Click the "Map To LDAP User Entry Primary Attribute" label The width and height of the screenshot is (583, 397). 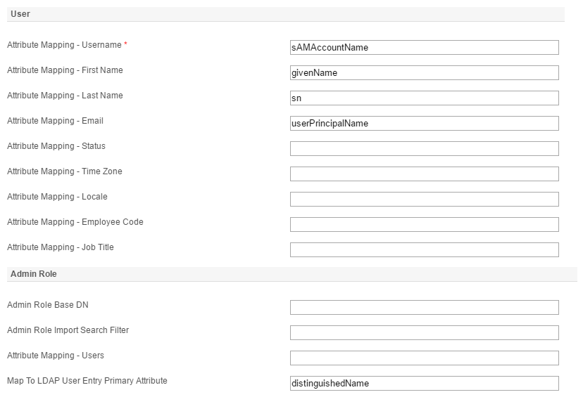coord(87,381)
